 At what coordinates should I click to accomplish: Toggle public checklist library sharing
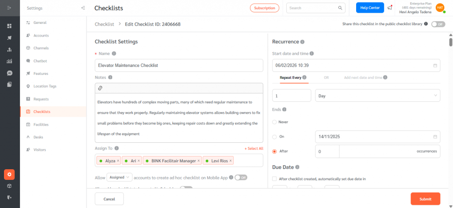tap(438, 24)
